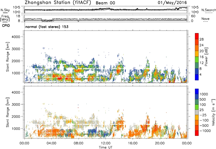This screenshot has height=149, width=216.
Task: Click the 'Velocity [m s-1]' colorbar title
Action: point(213,112)
